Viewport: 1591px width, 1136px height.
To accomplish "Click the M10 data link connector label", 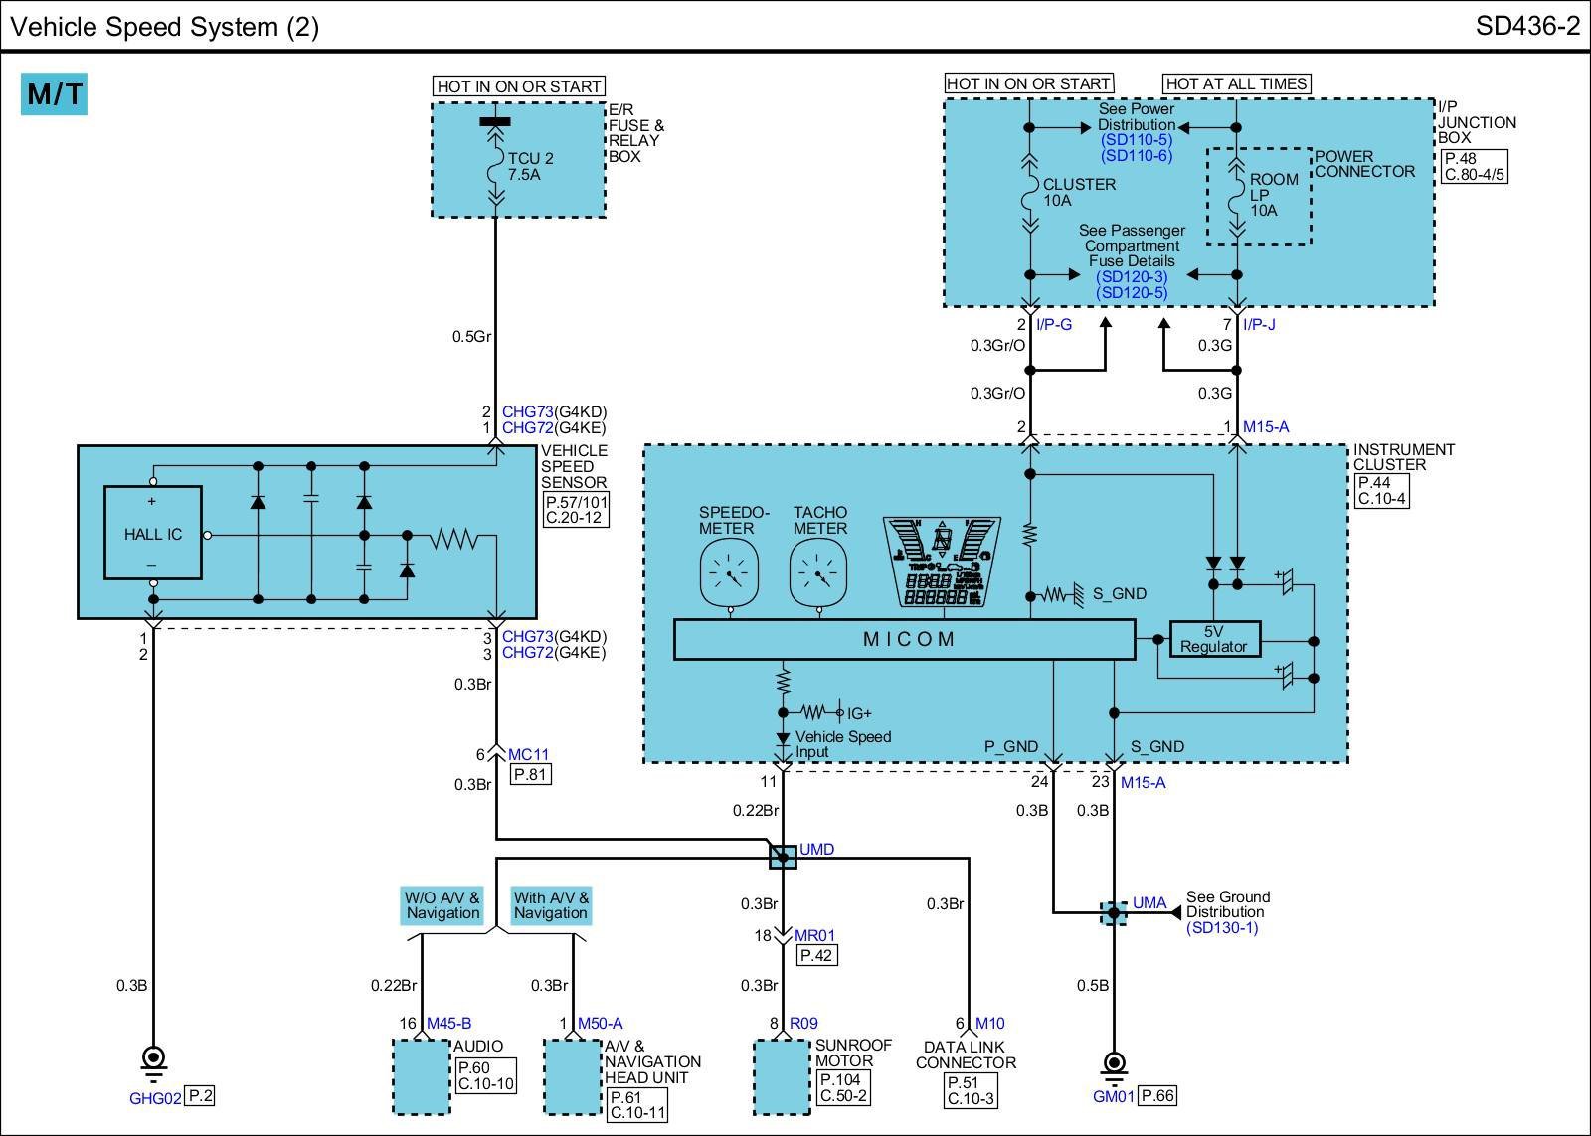I will [990, 1024].
